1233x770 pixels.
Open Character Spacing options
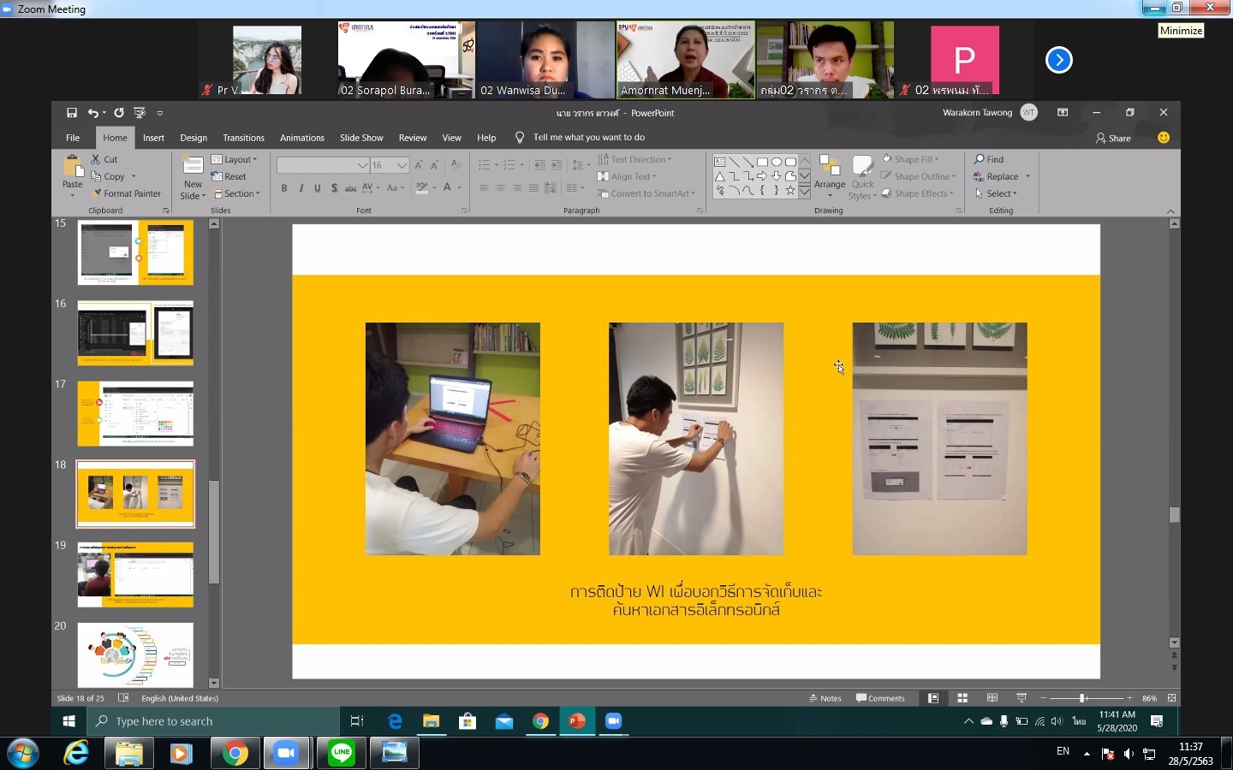[371, 188]
